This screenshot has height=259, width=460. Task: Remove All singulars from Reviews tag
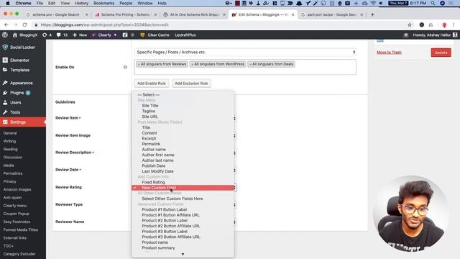[x=139, y=64]
